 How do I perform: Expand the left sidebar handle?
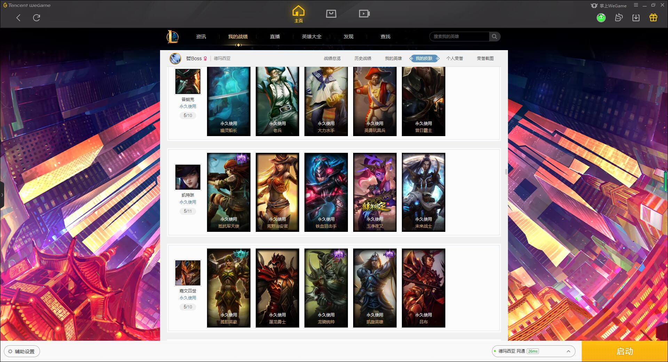2,195
